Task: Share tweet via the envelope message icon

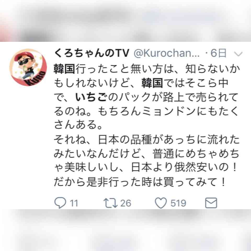Action: [x=211, y=203]
